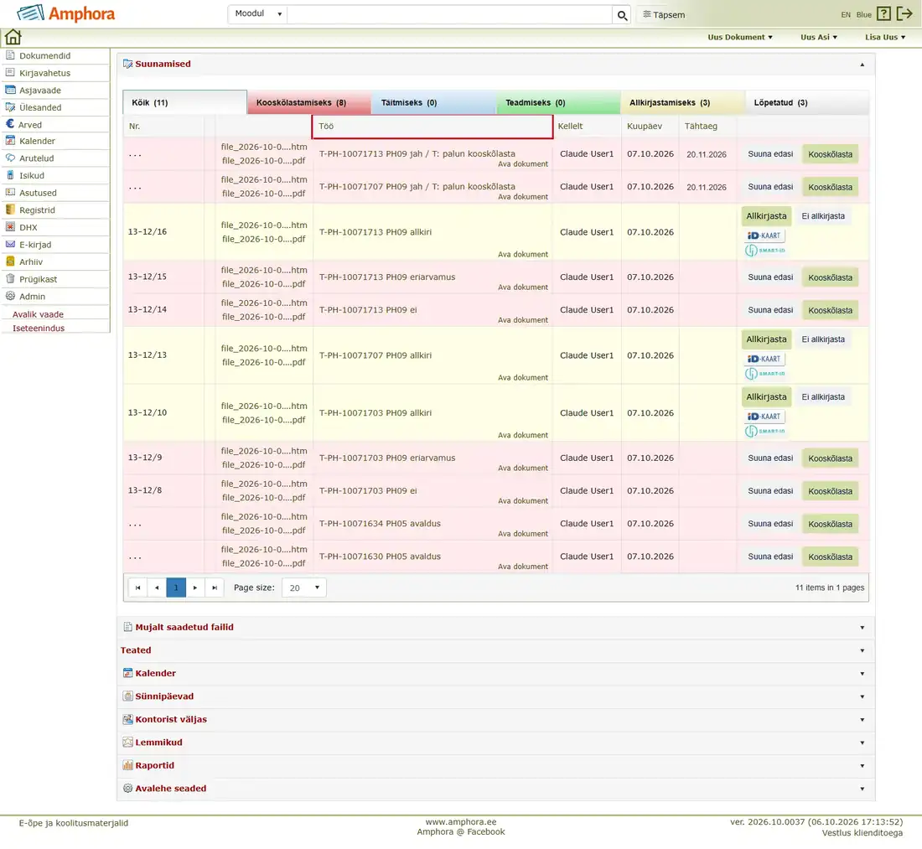Expand the Teated panel
This screenshot has width=922, height=849.
point(862,651)
